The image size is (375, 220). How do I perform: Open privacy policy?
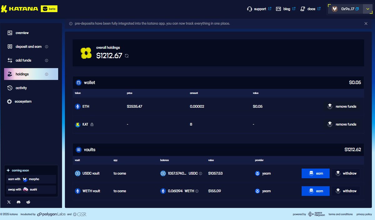[x=364, y=214]
